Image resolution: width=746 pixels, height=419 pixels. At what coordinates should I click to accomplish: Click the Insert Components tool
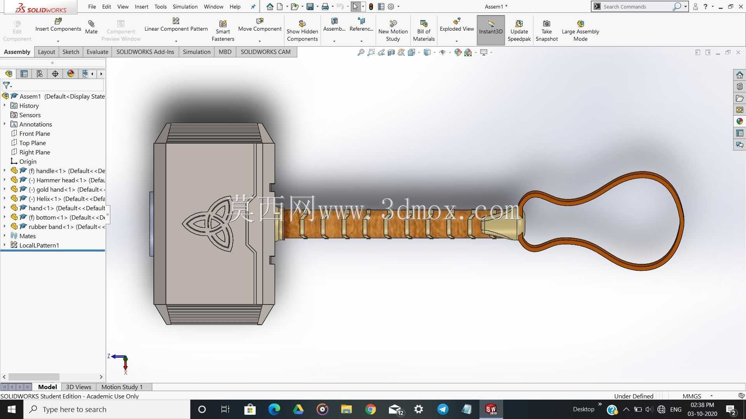[x=58, y=25]
